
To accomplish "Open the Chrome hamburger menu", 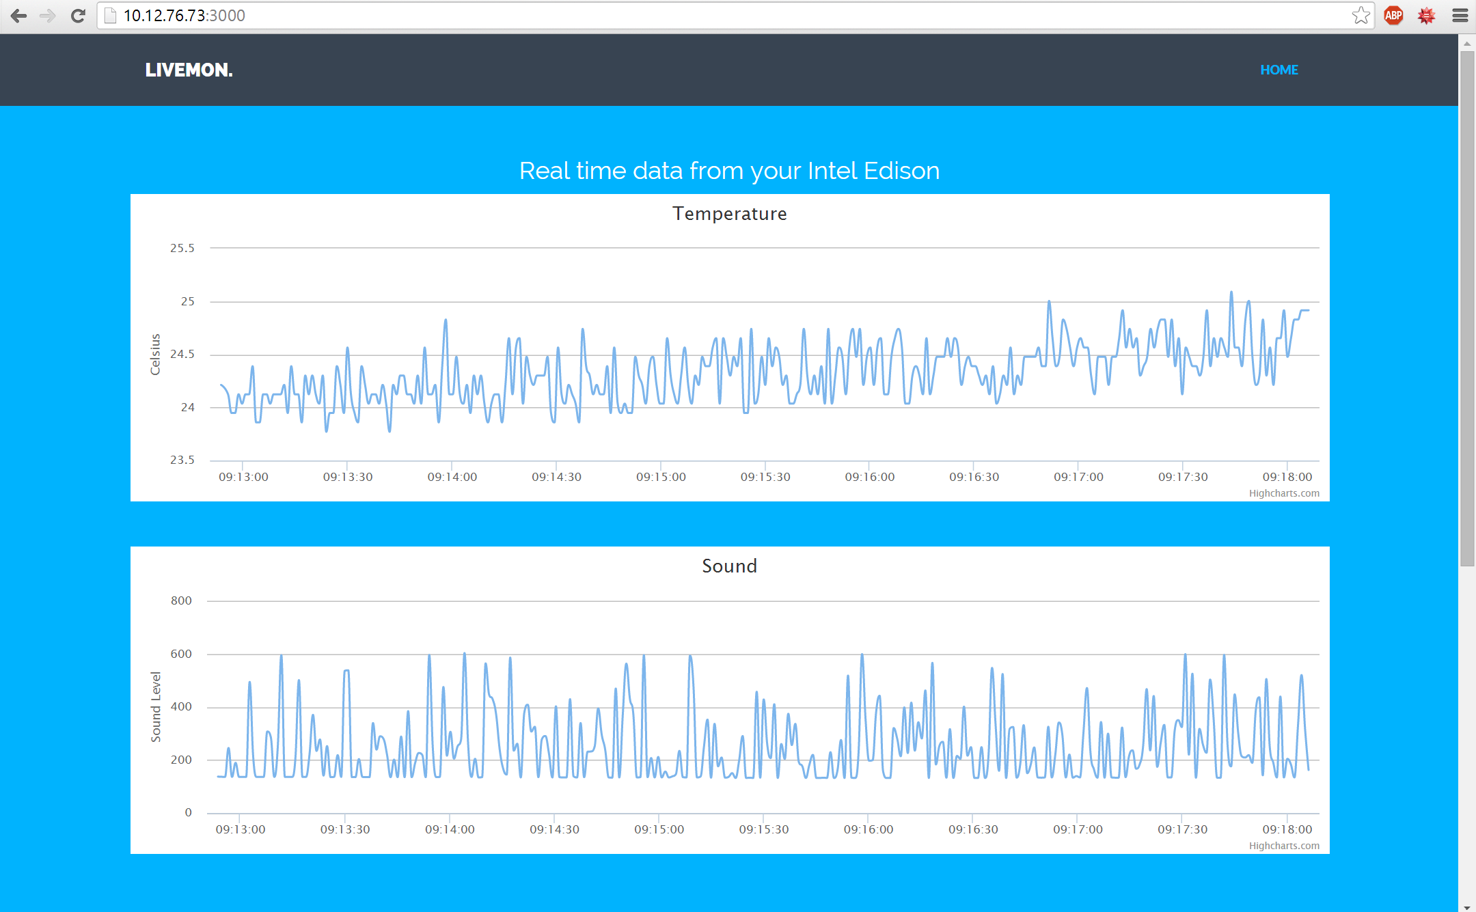I will point(1460,16).
